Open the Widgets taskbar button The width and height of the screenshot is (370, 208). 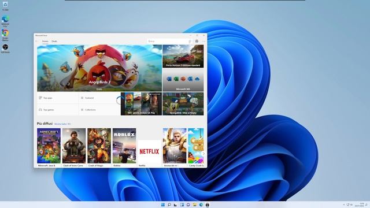pos(182,205)
